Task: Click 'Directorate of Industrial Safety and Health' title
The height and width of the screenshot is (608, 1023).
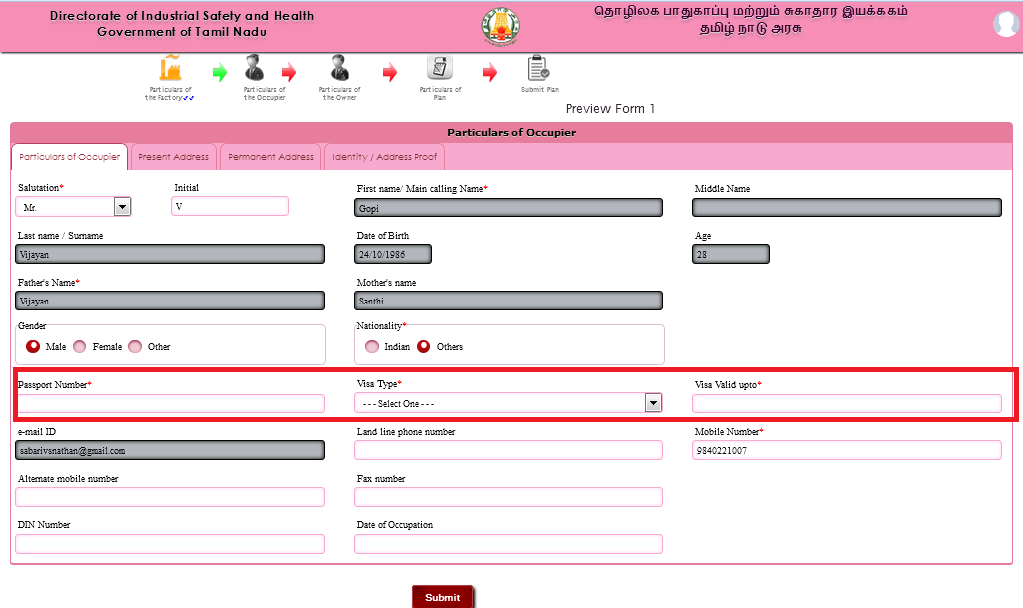Action: tap(182, 16)
